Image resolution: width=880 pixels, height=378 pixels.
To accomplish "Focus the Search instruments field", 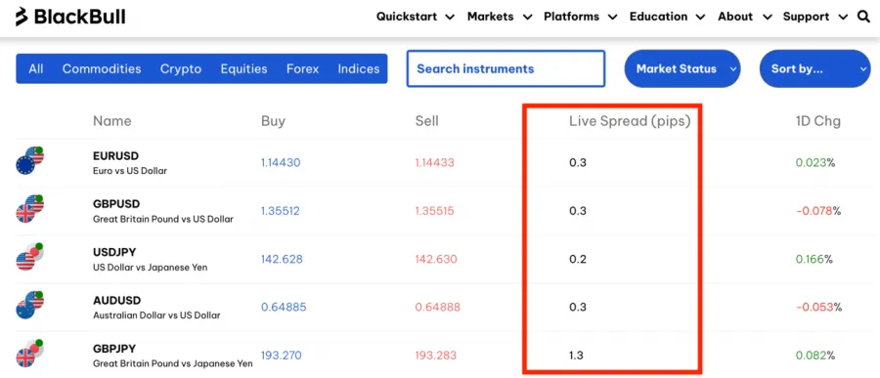I will point(506,69).
